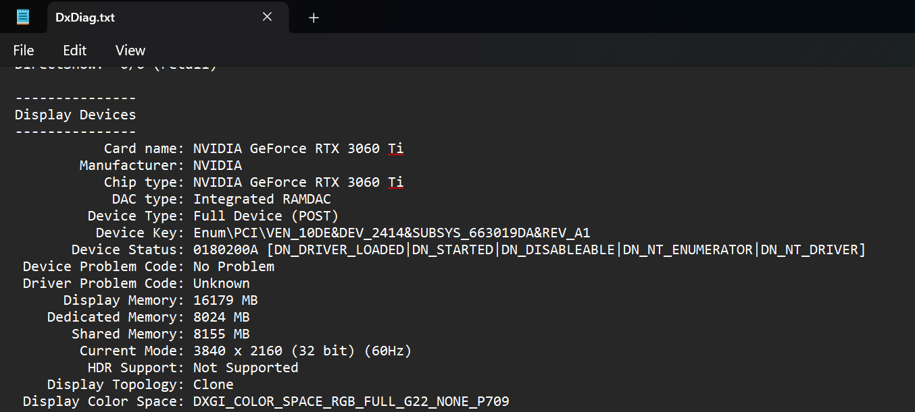Click the "DN_STARTED" status flag
915x412 pixels.
(453, 249)
